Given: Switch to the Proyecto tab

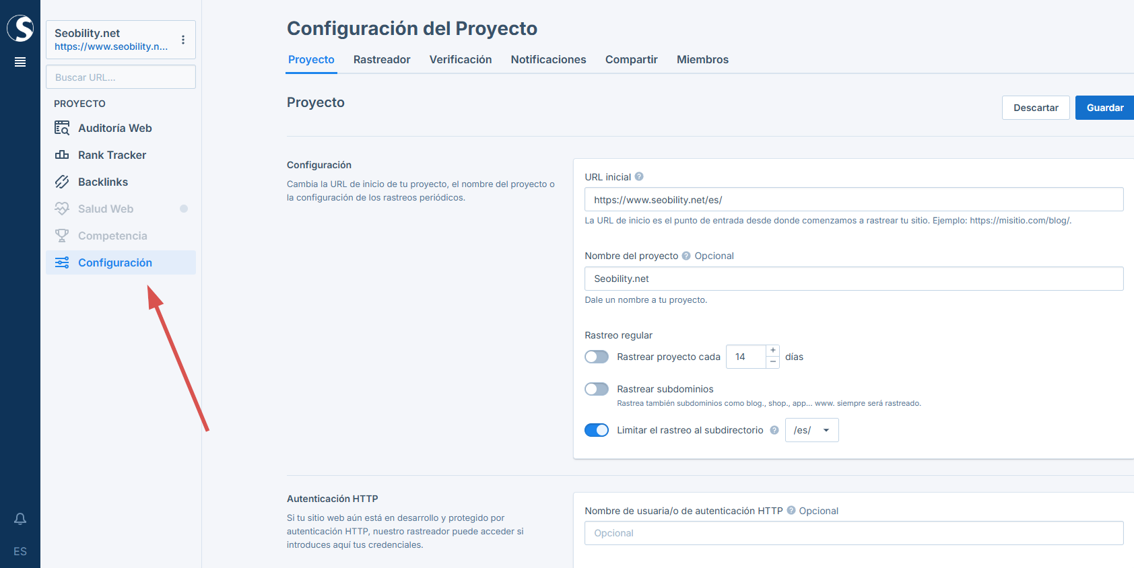Looking at the screenshot, I should click(x=311, y=59).
